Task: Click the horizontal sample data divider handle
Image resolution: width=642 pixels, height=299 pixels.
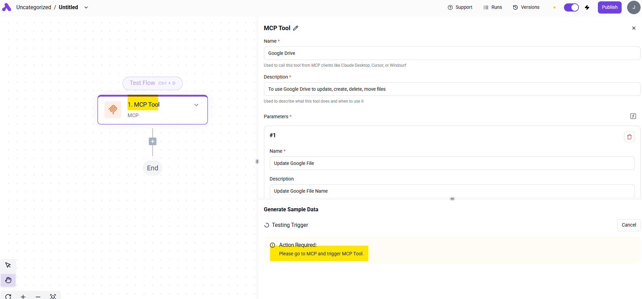Action: (452, 199)
